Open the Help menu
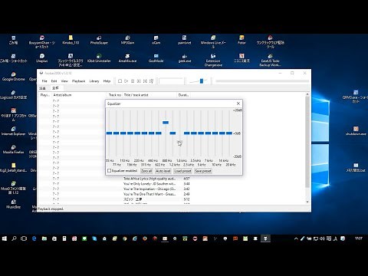The width and height of the screenshot is (368, 276). click(x=107, y=81)
